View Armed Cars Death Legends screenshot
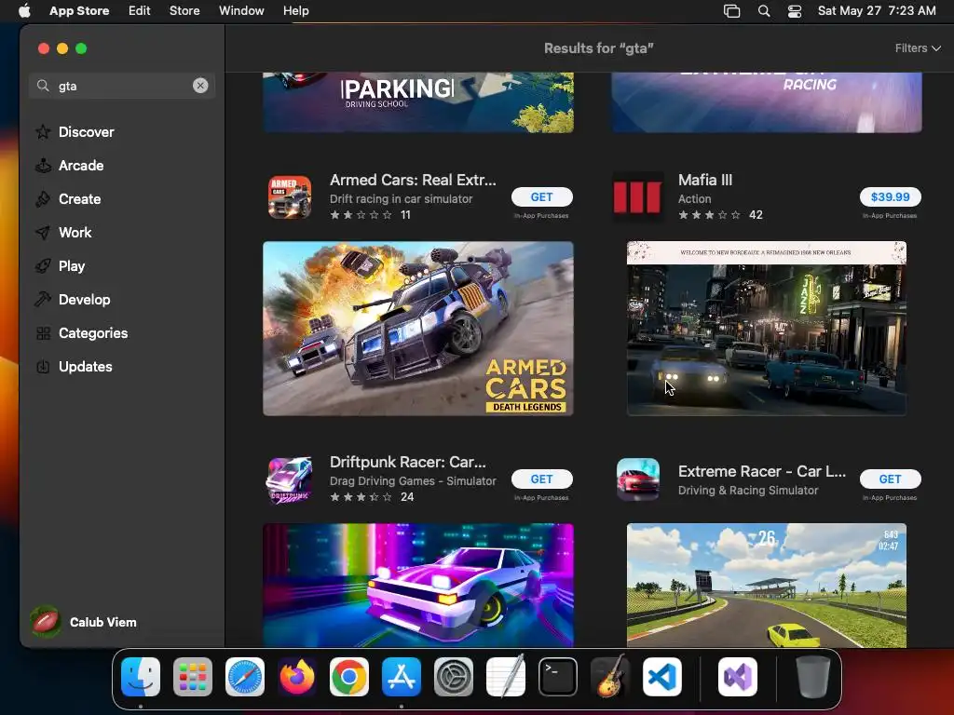Viewport: 954px width, 715px height. click(418, 329)
